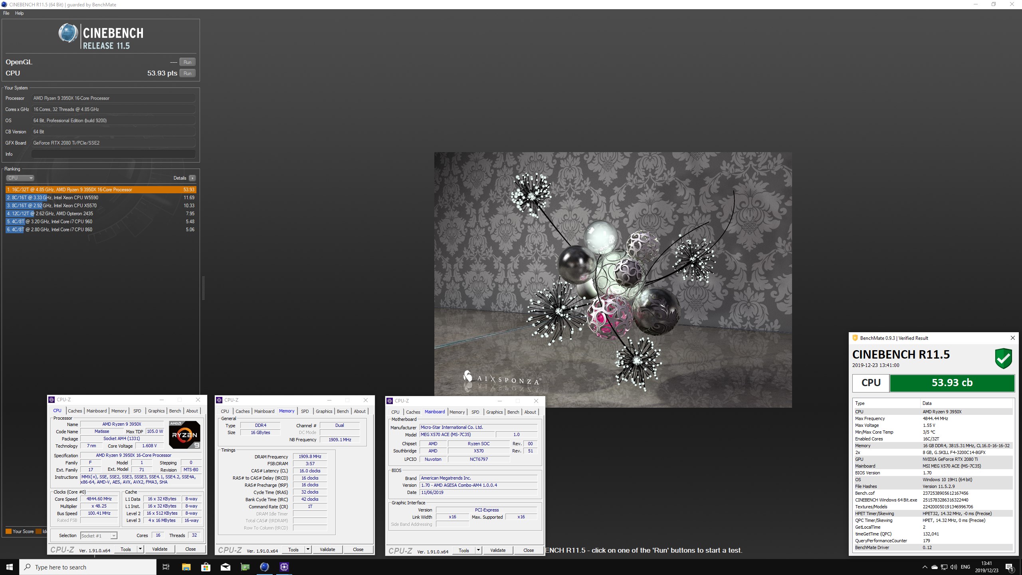Image resolution: width=1022 pixels, height=575 pixels.
Task: Open Tools dropdown arrow in CPU-Z Mainboard window
Action: 478,550
